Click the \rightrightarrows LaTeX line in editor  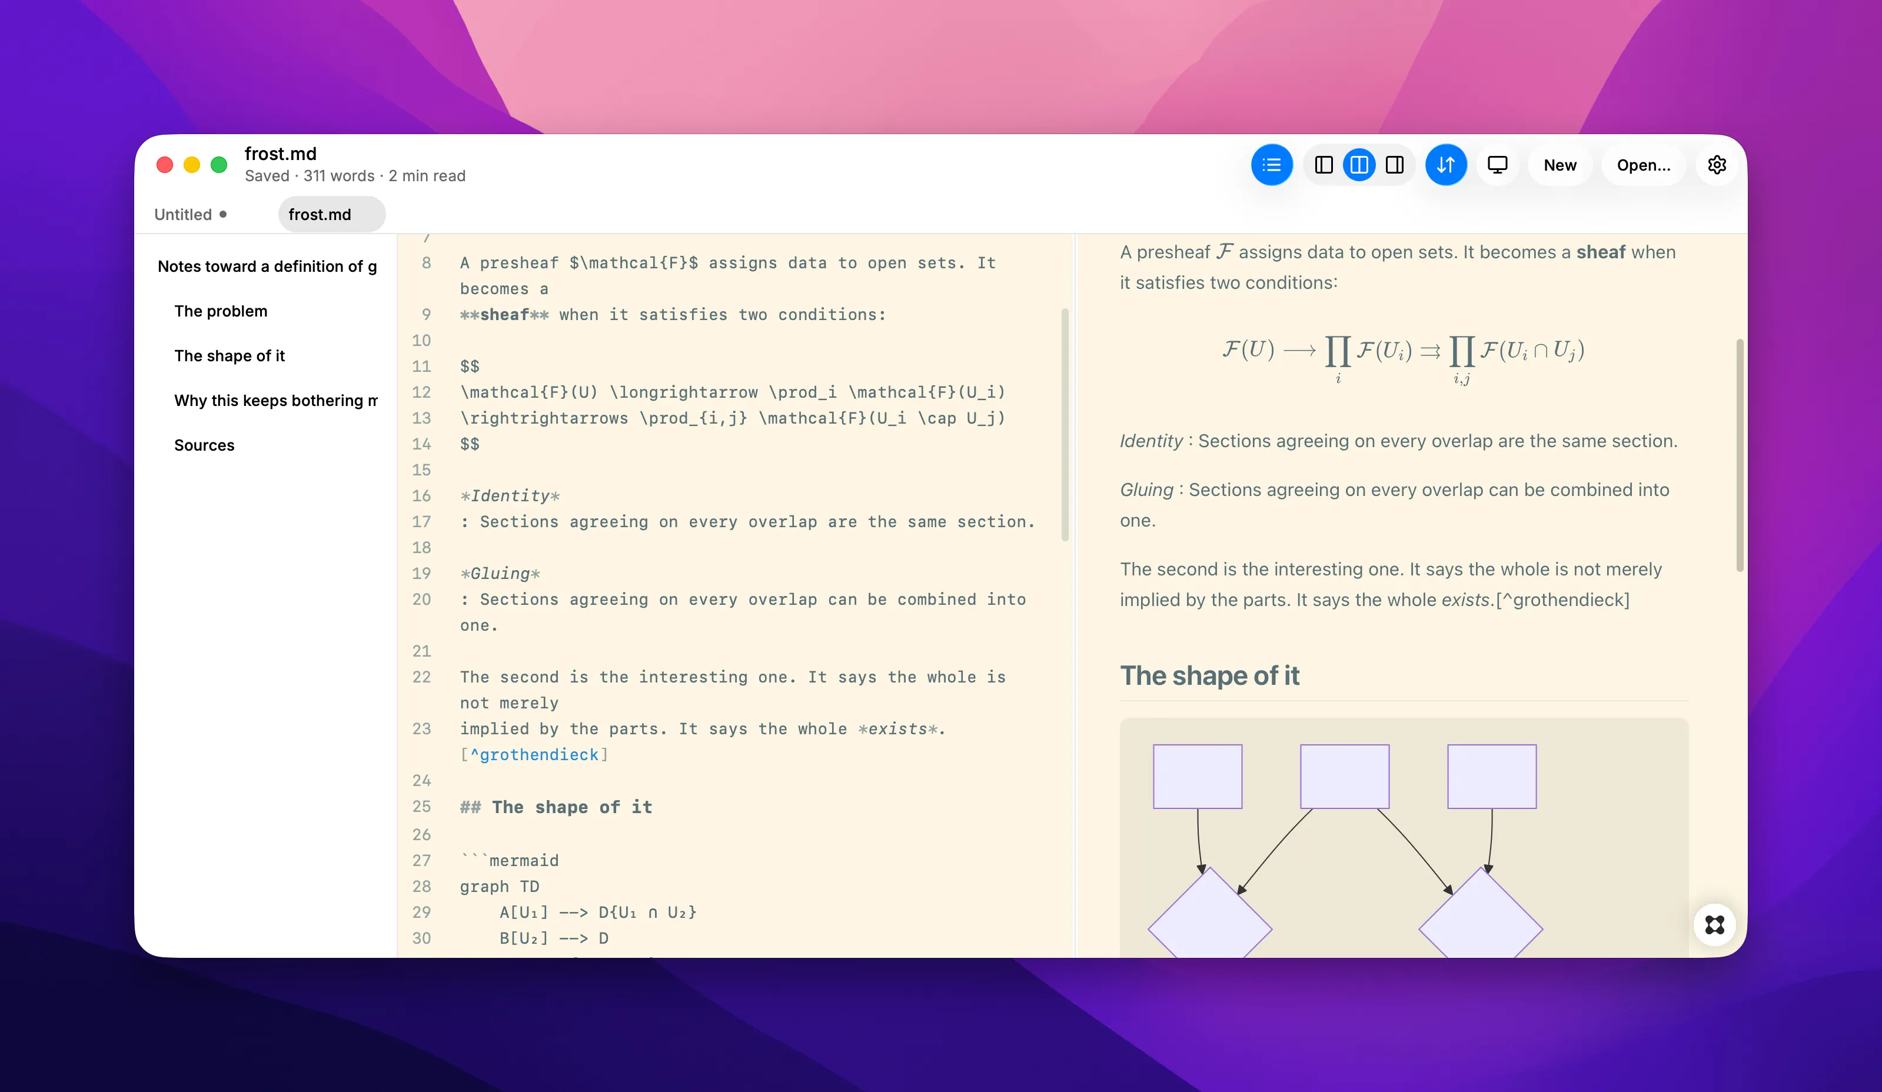[x=733, y=419]
